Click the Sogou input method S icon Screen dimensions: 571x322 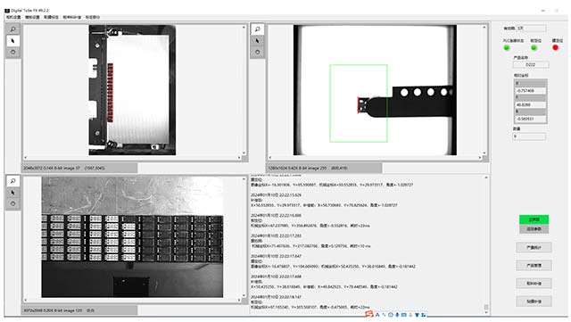369,314
